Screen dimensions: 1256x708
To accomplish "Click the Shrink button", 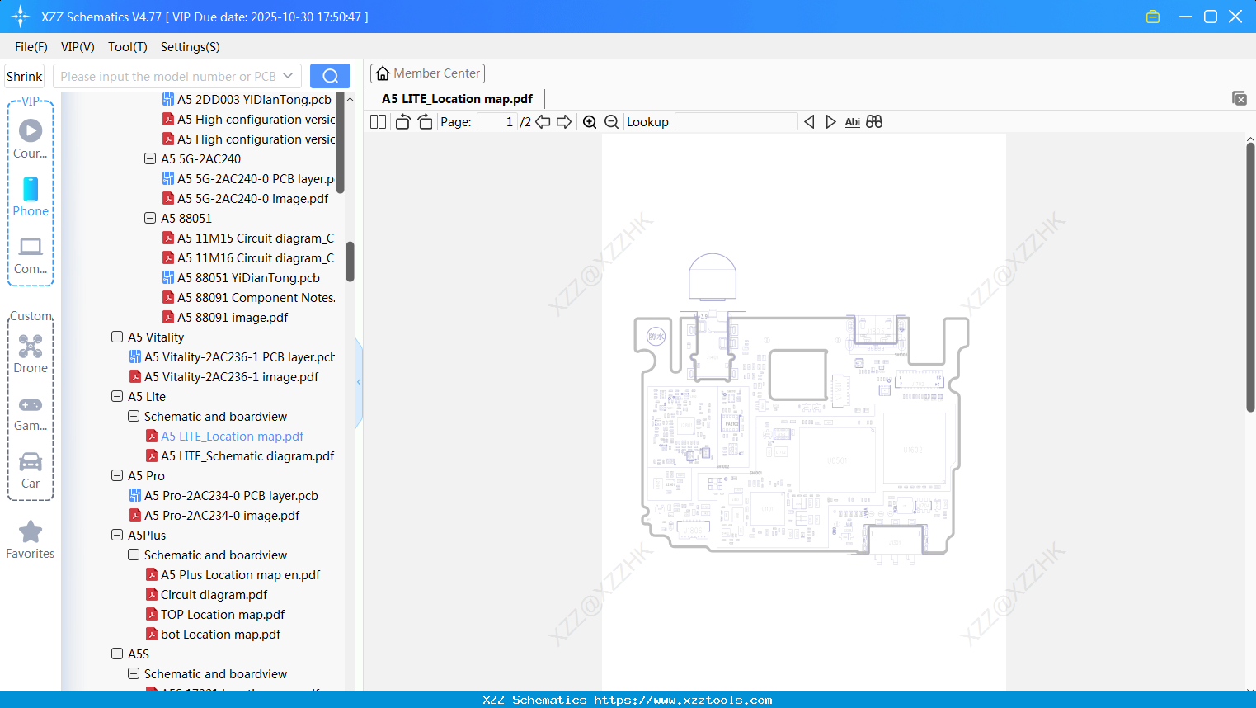I will pyautogui.click(x=25, y=77).
